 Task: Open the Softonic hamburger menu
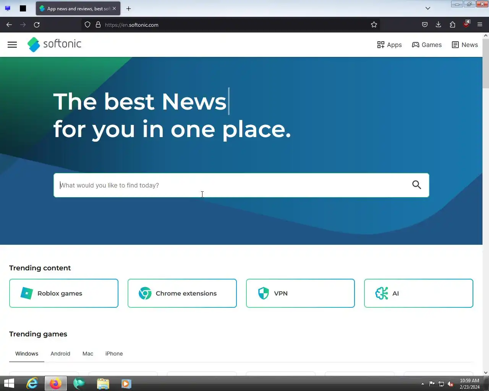[x=12, y=45]
